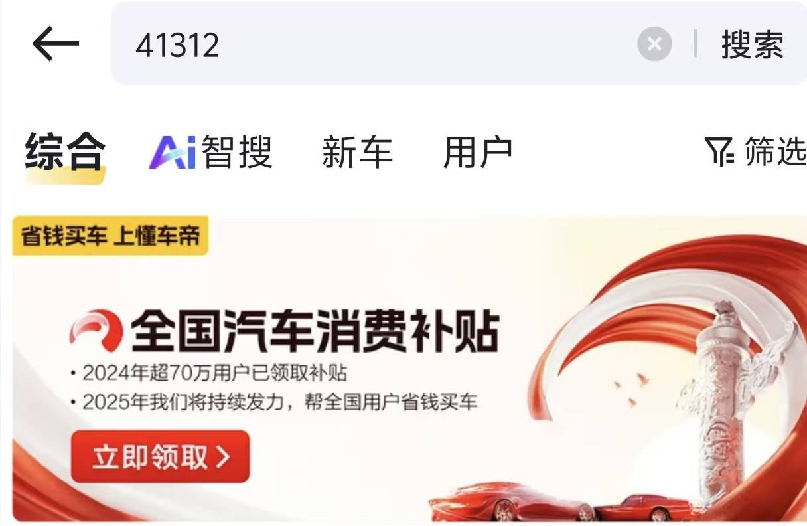Tap the yellow 省钱买车 上懂车帝 badge
807x526 pixels.
click(x=110, y=236)
